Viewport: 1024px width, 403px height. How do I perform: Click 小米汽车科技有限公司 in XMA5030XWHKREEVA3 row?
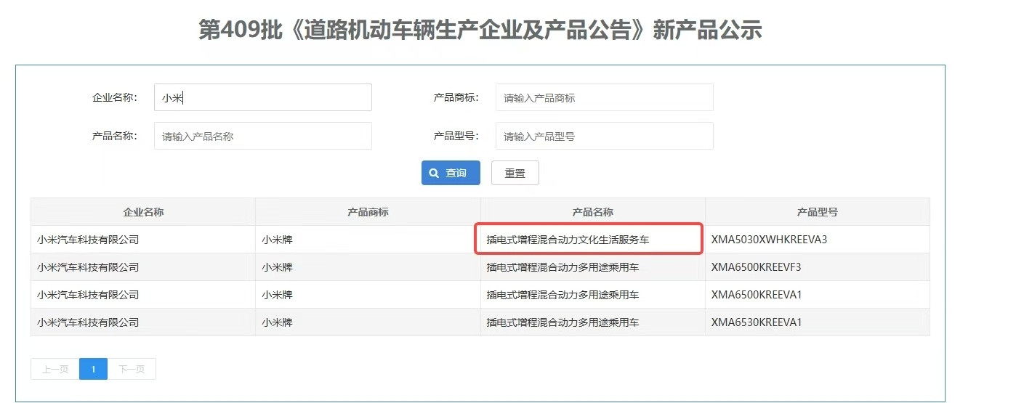click(88, 240)
